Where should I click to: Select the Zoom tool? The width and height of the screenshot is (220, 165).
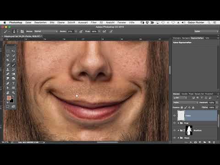pyautogui.click(x=13, y=93)
